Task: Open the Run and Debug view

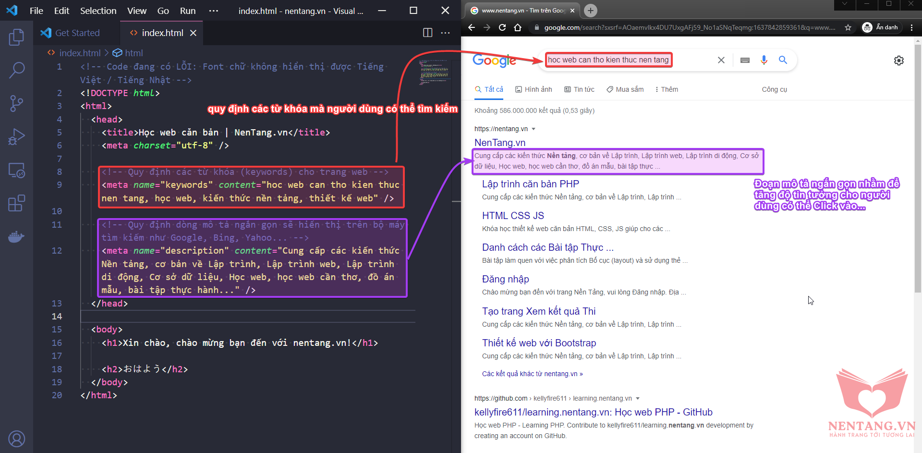Action: point(16,137)
